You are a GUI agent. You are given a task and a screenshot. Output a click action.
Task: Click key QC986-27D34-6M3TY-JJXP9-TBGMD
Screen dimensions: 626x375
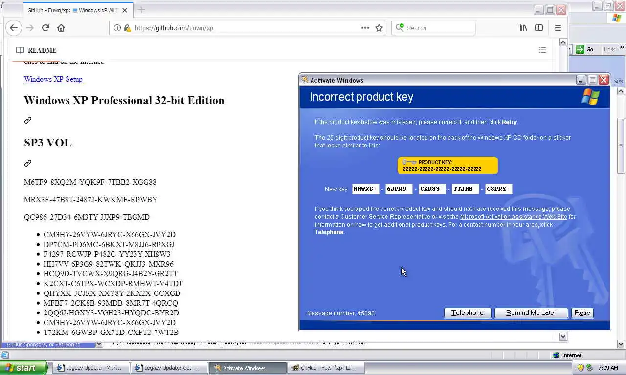click(x=87, y=217)
